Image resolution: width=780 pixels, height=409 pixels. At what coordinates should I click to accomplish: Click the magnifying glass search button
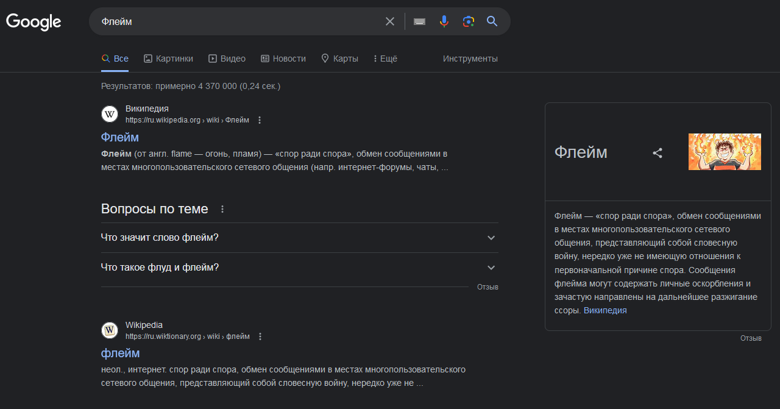(x=492, y=21)
